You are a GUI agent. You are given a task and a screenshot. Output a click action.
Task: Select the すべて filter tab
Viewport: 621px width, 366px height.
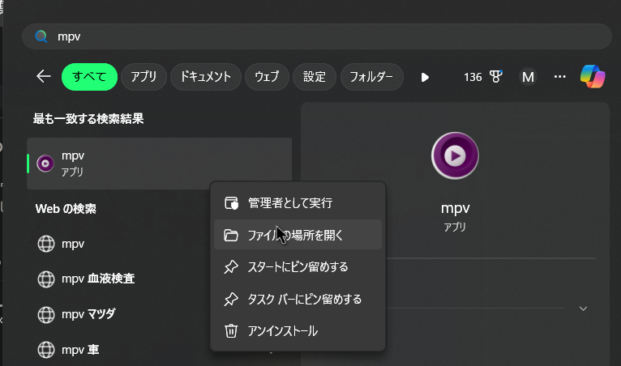click(89, 77)
